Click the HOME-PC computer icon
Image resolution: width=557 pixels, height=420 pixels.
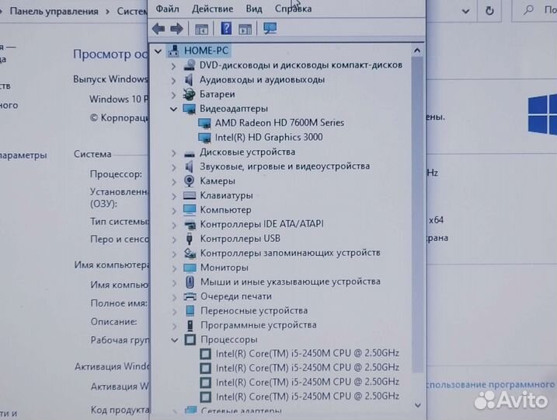pyautogui.click(x=173, y=51)
